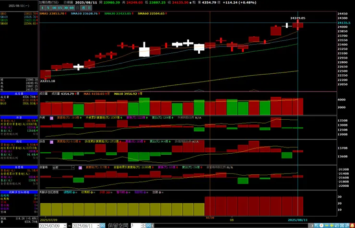This screenshot has height=228, width=355.
Task: Click the 加權指數(TSE) title text
Action: [48, 2]
